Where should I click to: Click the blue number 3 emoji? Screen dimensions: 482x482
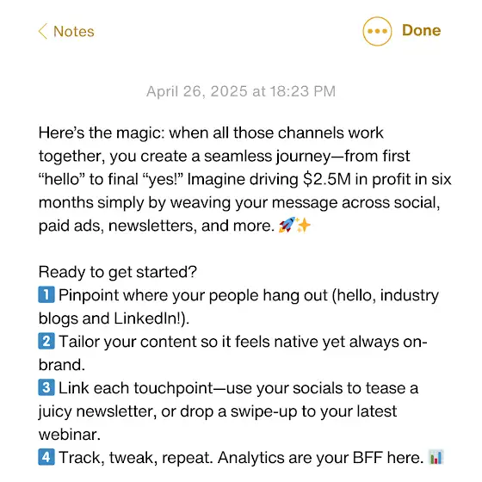(x=46, y=387)
